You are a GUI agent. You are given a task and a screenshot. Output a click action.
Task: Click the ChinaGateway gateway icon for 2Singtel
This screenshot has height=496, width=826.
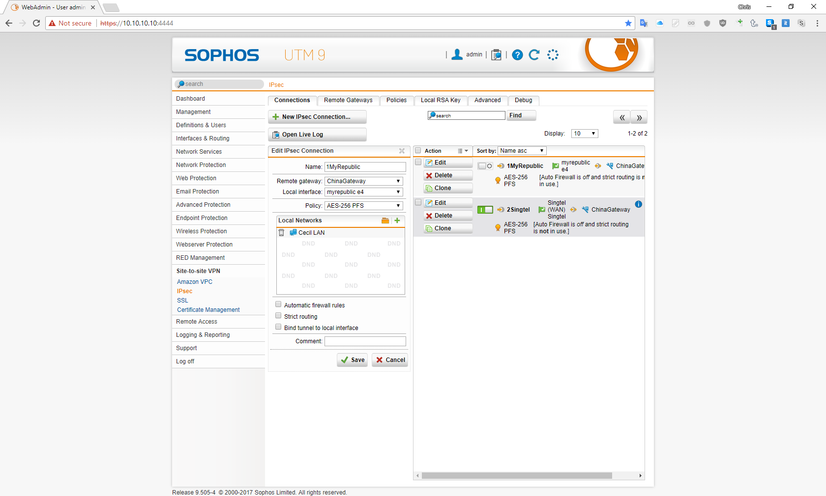click(x=585, y=210)
